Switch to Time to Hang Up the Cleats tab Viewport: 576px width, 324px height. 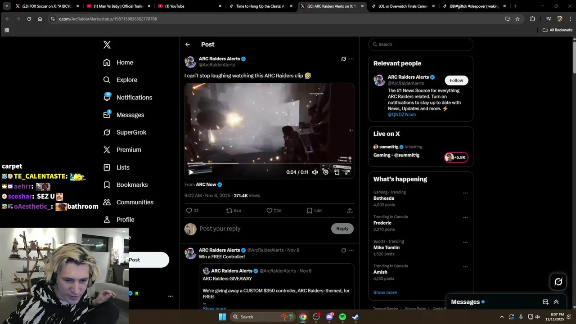[x=261, y=6]
